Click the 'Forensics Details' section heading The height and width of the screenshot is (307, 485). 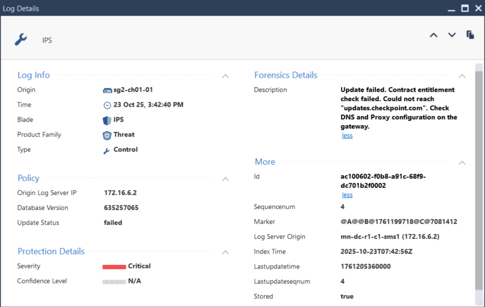point(286,75)
